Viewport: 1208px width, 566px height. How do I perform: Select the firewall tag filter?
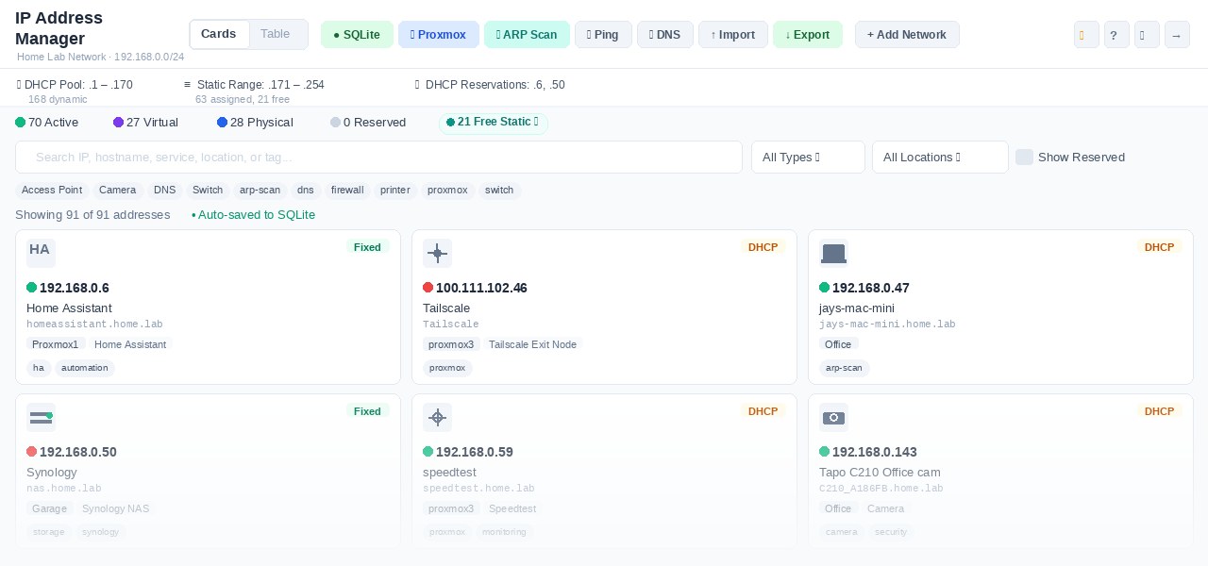point(347,191)
